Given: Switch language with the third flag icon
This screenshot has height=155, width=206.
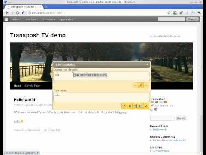Looking at the screenshot, I should click(161, 102).
